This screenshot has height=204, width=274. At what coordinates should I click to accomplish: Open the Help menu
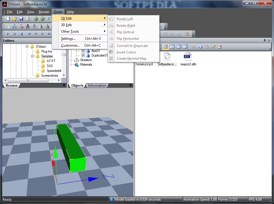click(x=70, y=12)
